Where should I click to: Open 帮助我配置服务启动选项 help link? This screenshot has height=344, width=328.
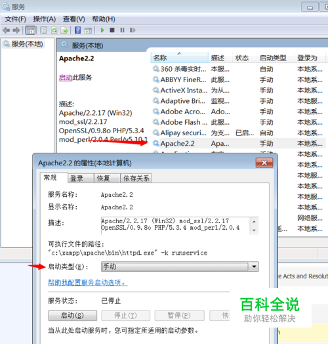coord(88,282)
